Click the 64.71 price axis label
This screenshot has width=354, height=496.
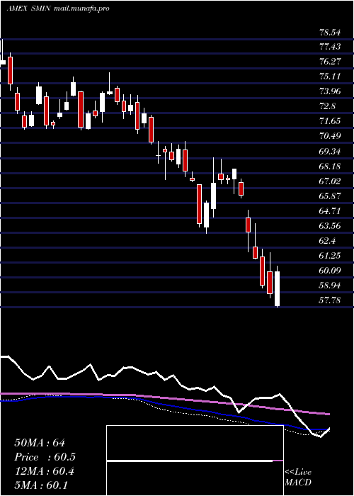point(330,210)
